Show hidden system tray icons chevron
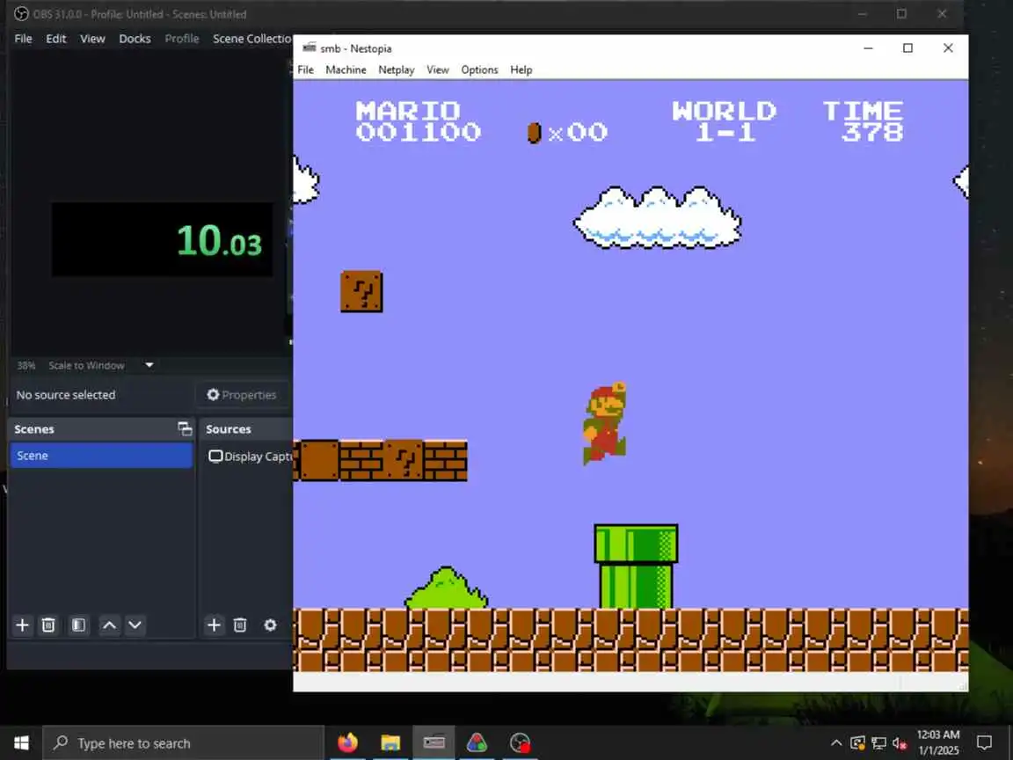The image size is (1013, 760). 836,743
